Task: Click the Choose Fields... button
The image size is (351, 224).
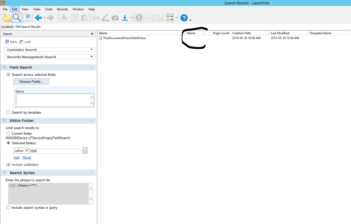Action: [31, 82]
